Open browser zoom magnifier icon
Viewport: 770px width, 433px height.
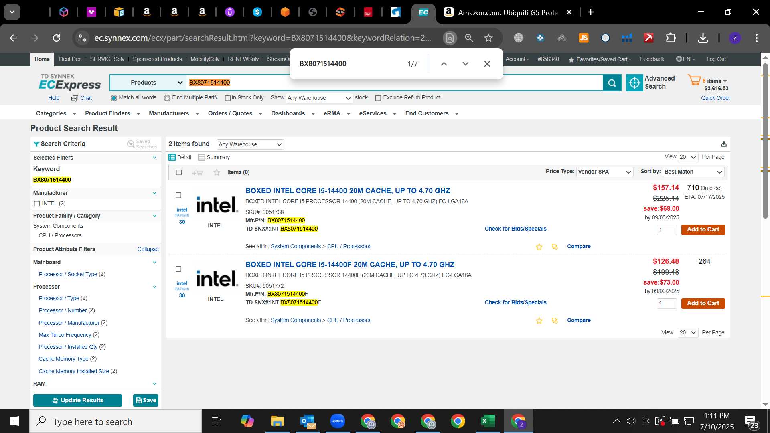click(x=469, y=38)
